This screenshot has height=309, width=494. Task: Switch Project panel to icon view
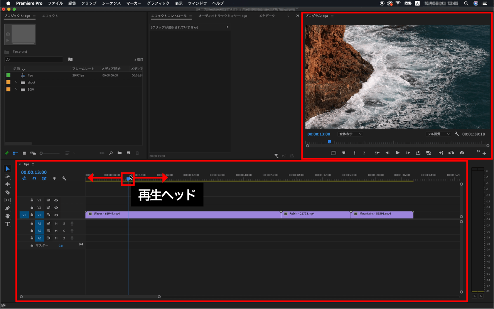pyautogui.click(x=24, y=153)
